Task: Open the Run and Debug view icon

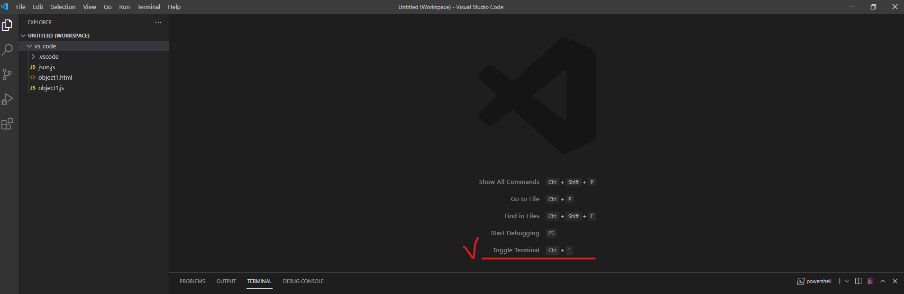Action: click(7, 99)
